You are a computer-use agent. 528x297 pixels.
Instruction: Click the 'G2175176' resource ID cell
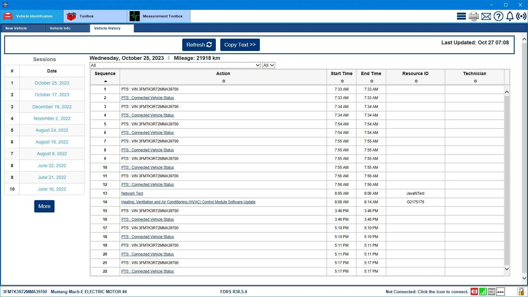click(x=415, y=202)
